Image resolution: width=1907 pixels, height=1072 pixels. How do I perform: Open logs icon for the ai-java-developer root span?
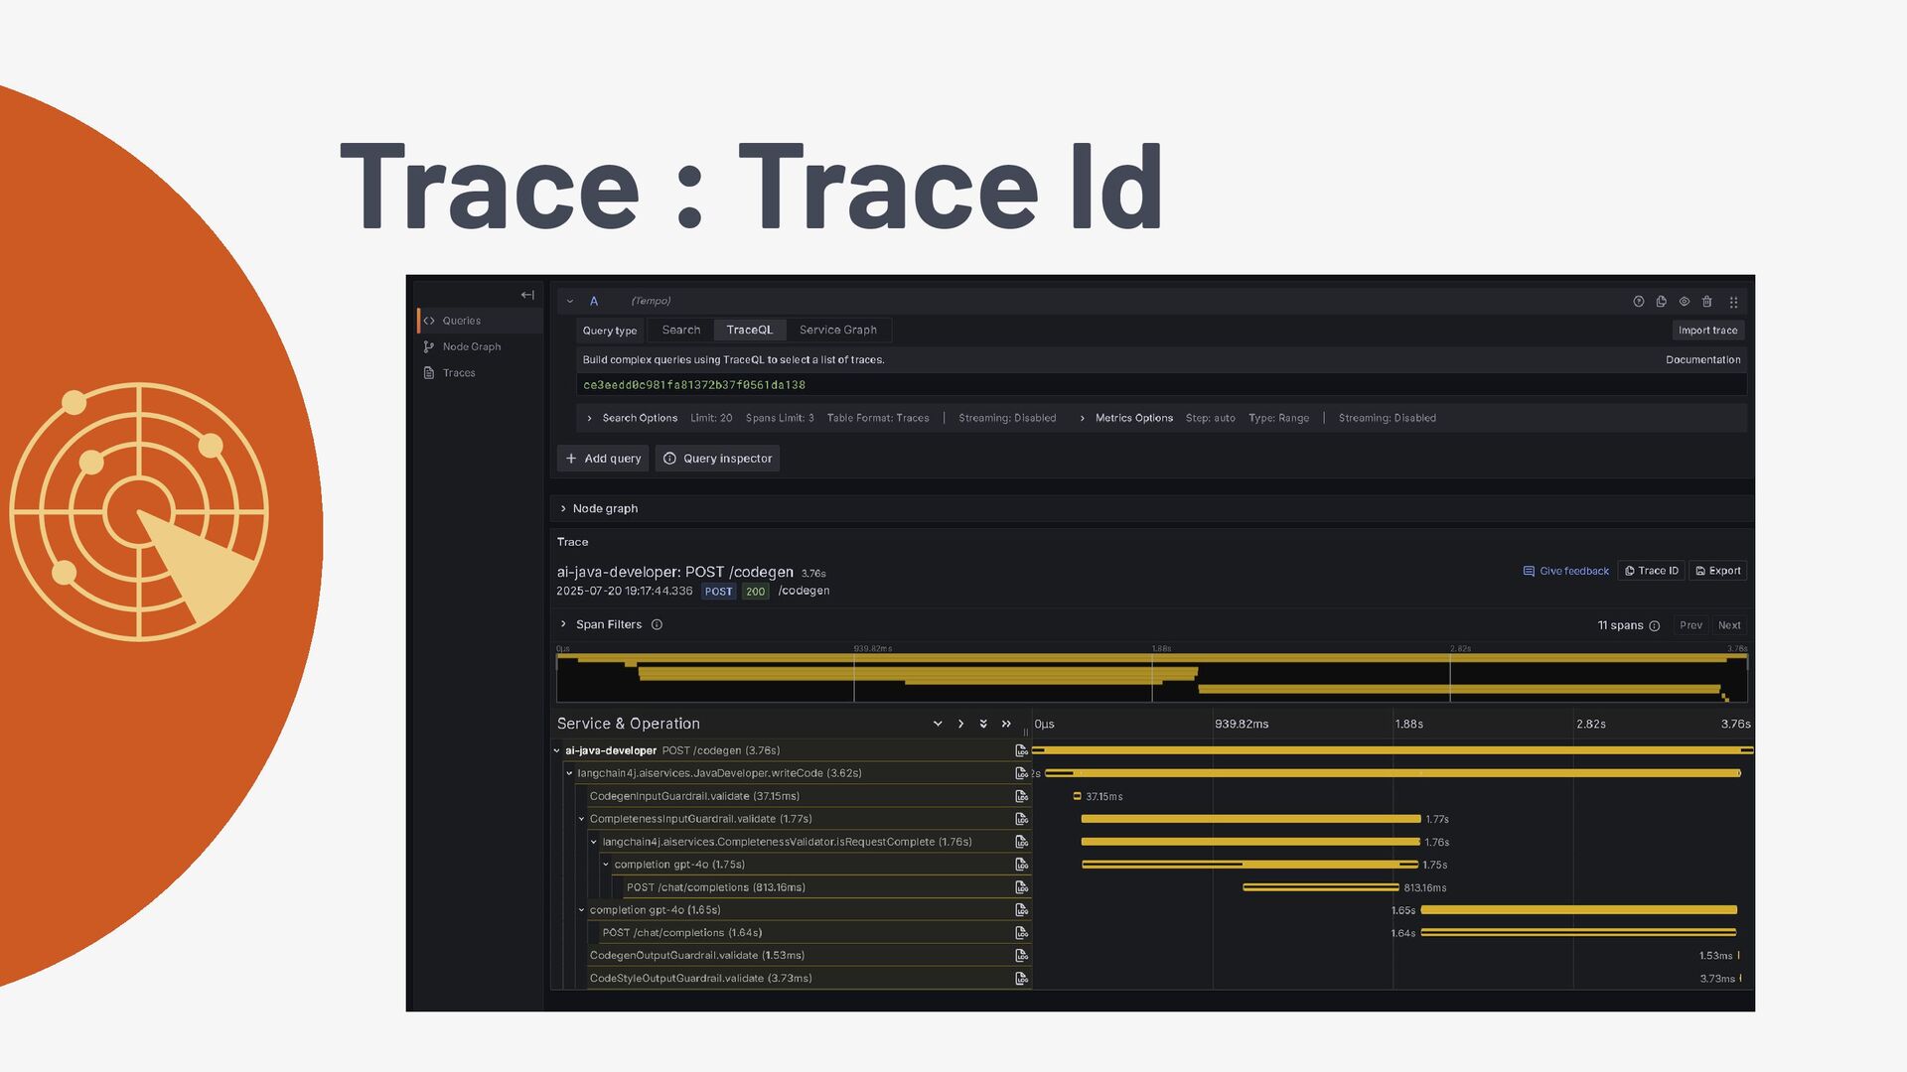coord(1021,750)
